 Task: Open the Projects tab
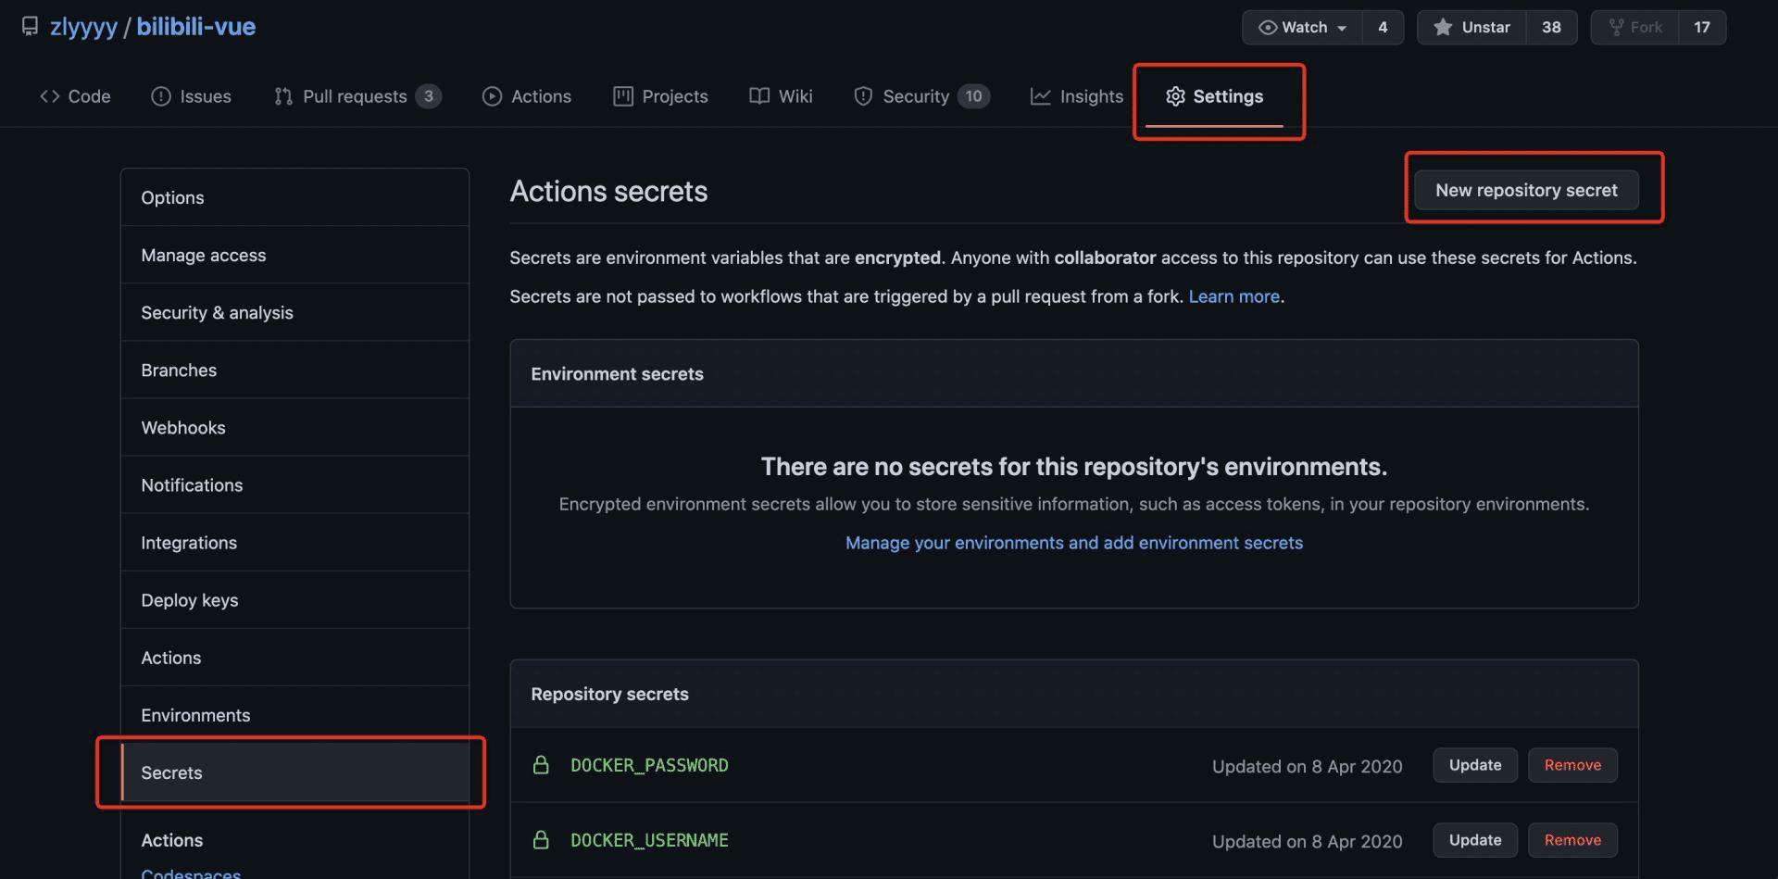(660, 96)
